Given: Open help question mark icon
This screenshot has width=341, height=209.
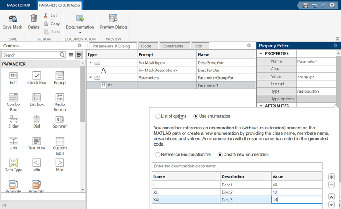Looking at the screenshot, I should point(332,5).
